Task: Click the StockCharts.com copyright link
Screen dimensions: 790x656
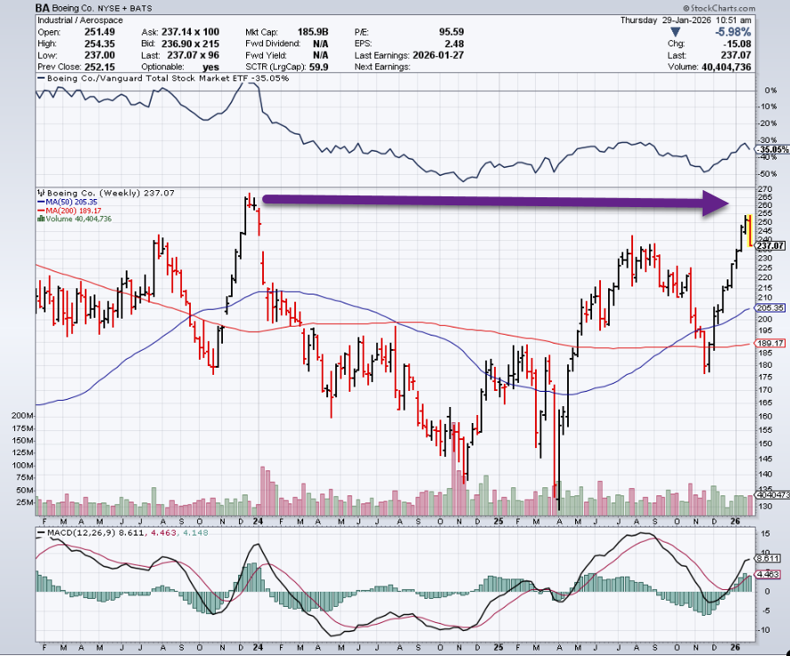Action: coord(743,6)
